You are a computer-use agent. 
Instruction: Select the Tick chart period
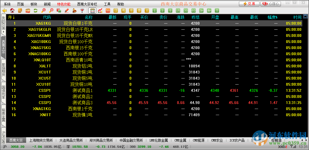pos(108,11)
